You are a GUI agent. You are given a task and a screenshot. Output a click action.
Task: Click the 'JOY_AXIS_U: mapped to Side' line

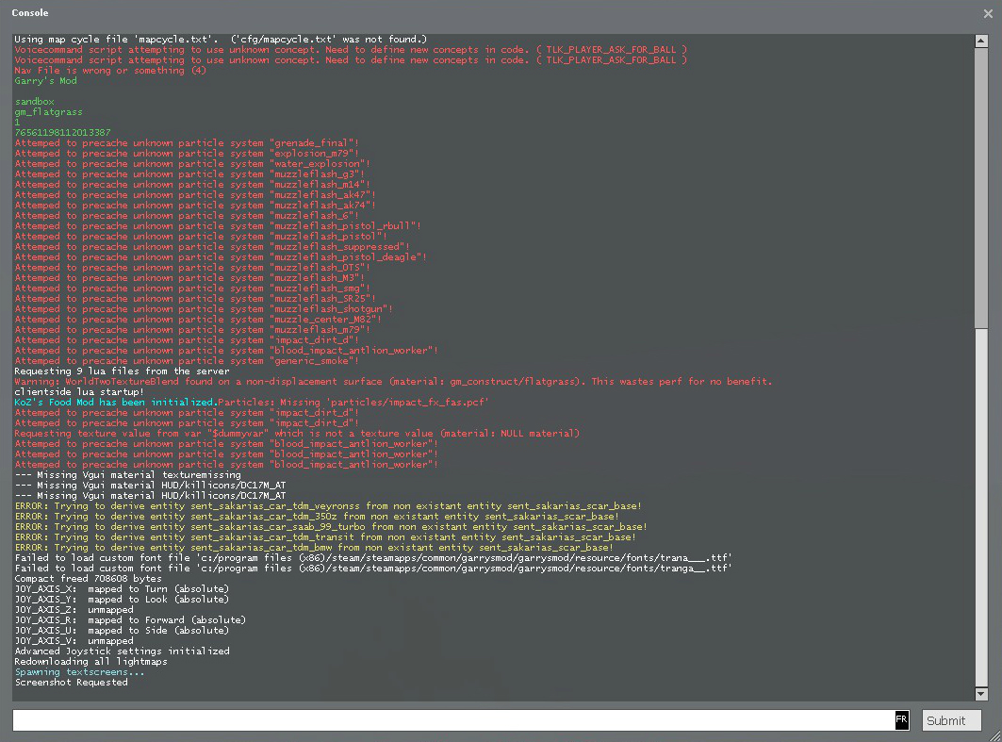(122, 630)
